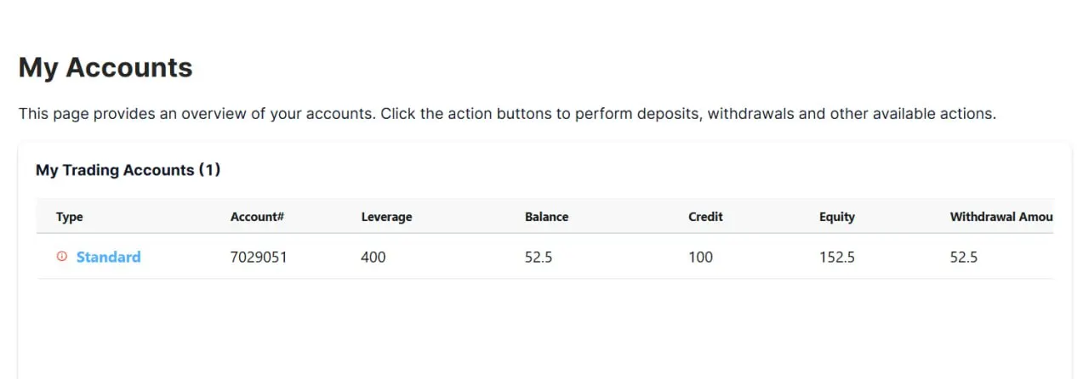The image size is (1089, 379).
Task: Click the Account# column header
Action: [257, 217]
